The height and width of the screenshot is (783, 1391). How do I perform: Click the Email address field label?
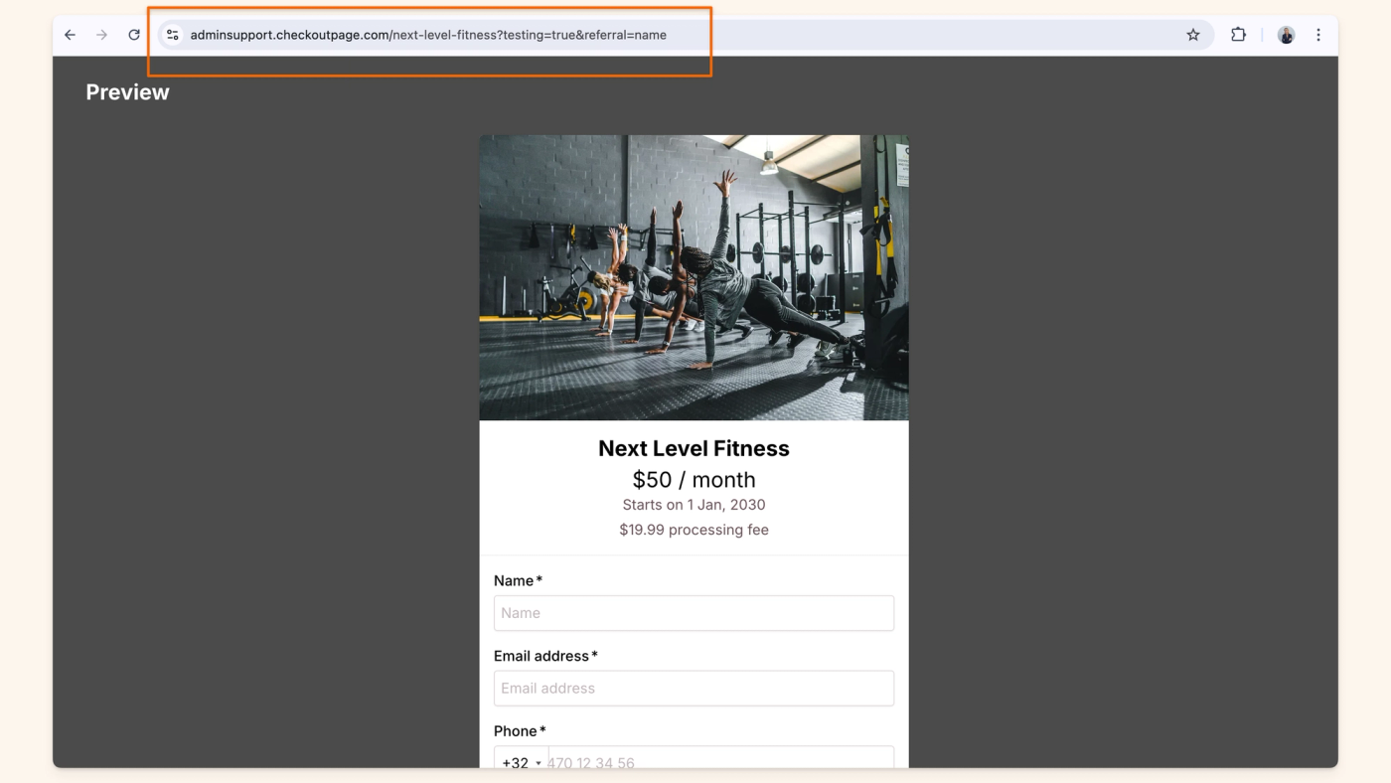point(545,656)
